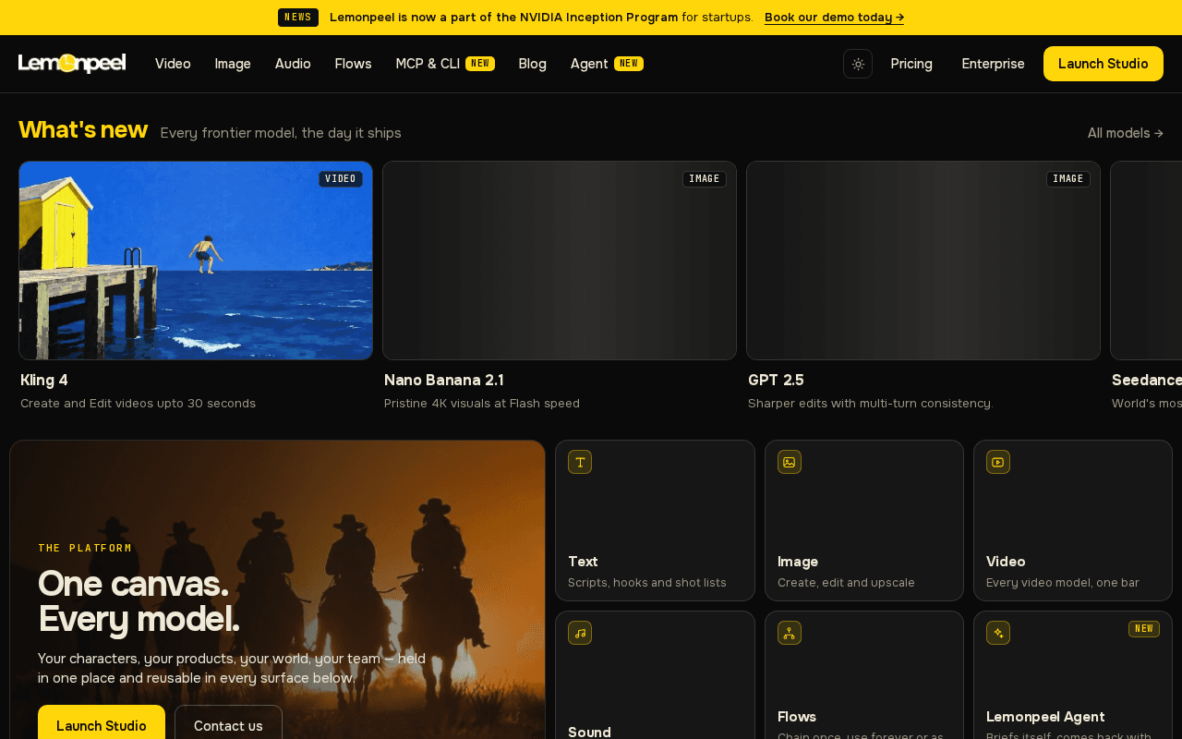Image resolution: width=1182 pixels, height=739 pixels.
Task: Click the Flows card title
Action: pos(797,717)
